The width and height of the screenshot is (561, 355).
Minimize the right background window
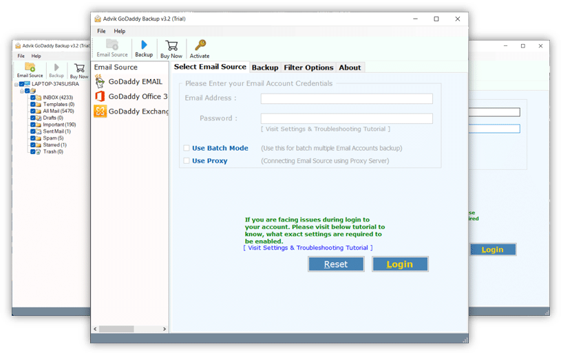click(x=505, y=46)
